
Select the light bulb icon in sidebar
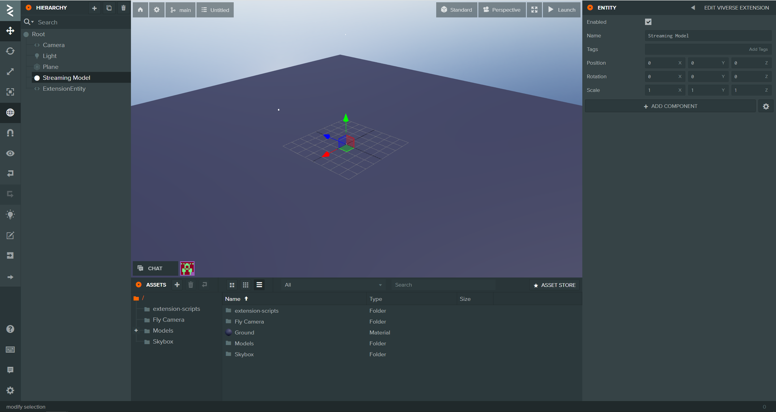pyautogui.click(x=10, y=215)
